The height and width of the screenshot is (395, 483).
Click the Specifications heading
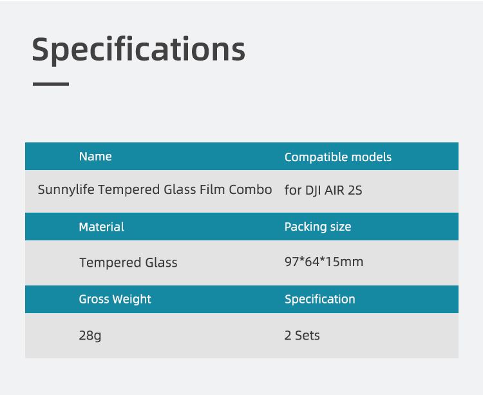[138, 50]
